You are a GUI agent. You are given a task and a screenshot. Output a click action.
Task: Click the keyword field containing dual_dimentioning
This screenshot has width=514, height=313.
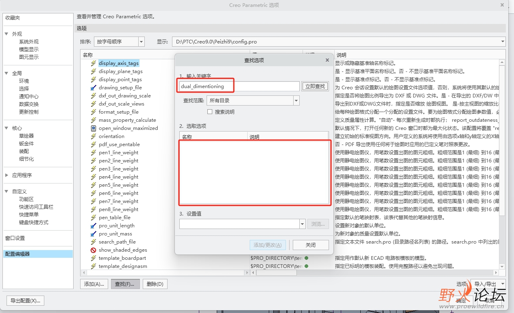239,86
